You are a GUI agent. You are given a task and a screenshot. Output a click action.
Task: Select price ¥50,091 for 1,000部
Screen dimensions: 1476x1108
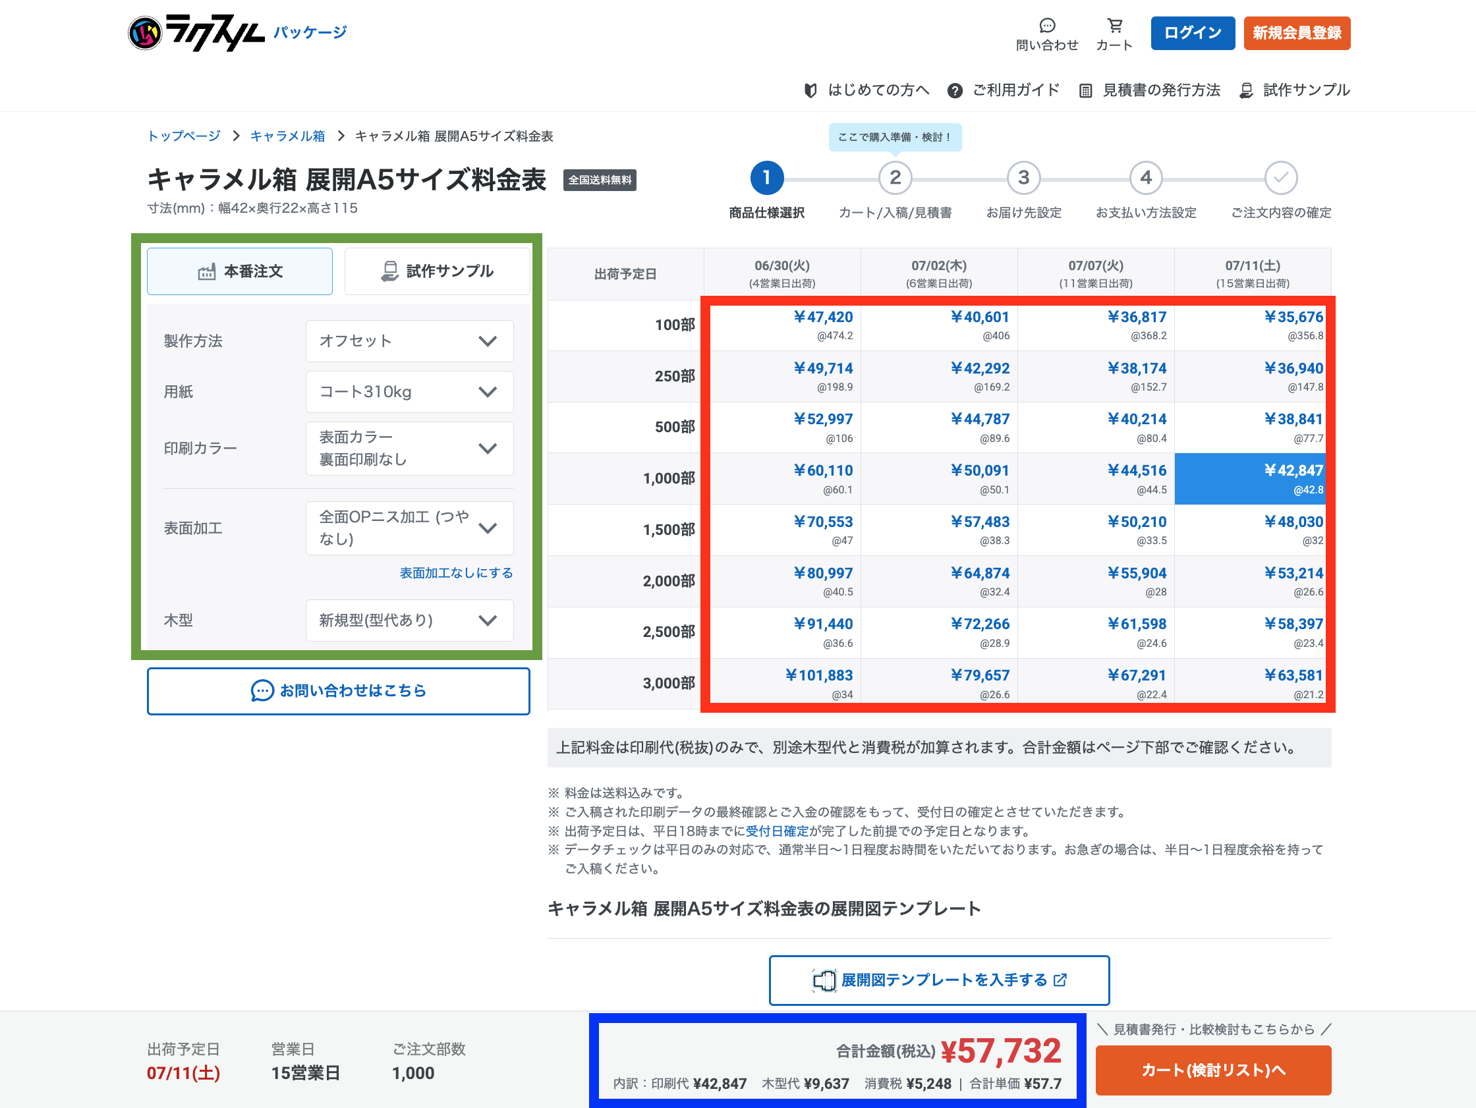940,479
